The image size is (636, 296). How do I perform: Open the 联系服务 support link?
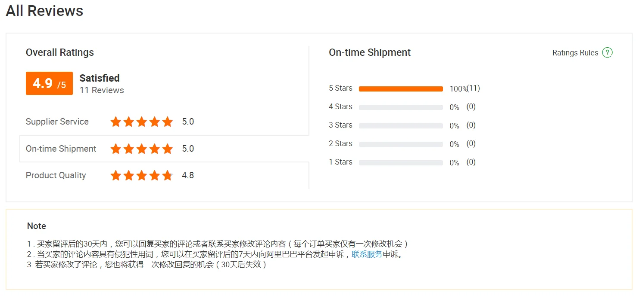pos(367,254)
